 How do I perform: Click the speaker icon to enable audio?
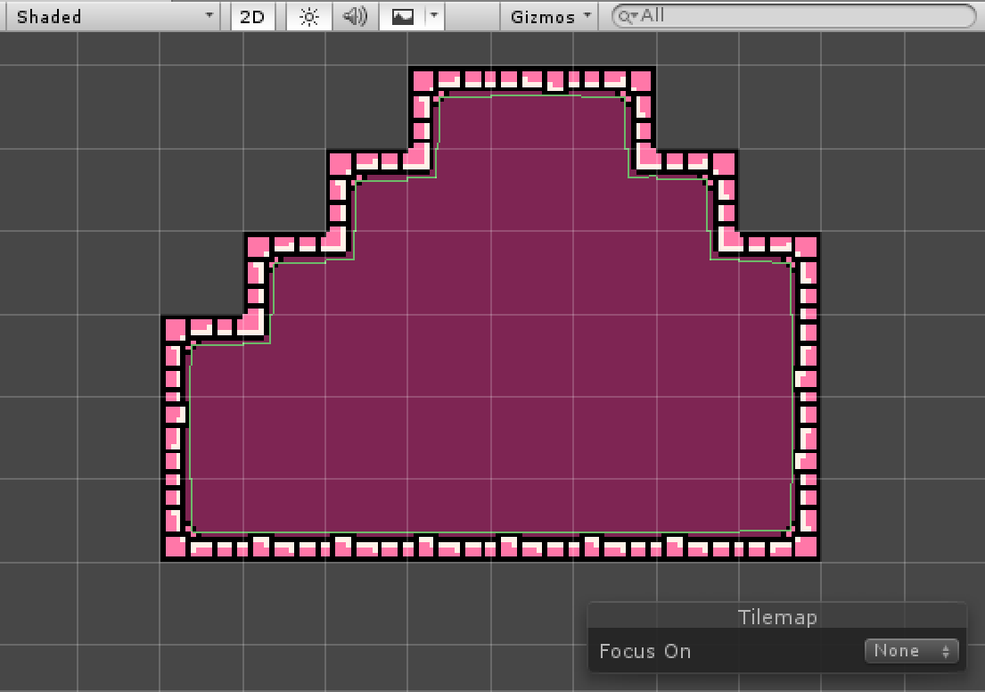point(355,15)
